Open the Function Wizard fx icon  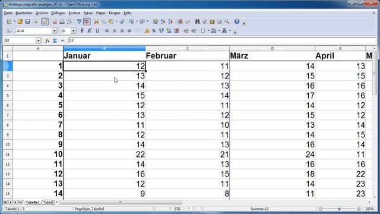[47, 40]
